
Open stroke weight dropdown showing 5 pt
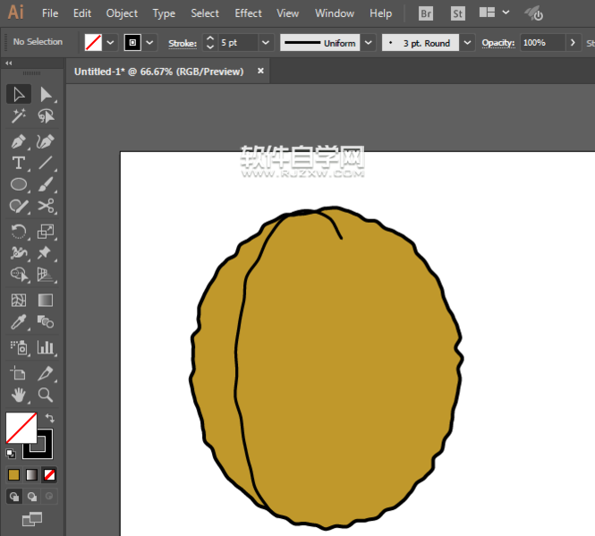[x=266, y=43]
